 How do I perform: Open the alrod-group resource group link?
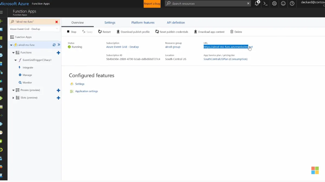(173, 47)
